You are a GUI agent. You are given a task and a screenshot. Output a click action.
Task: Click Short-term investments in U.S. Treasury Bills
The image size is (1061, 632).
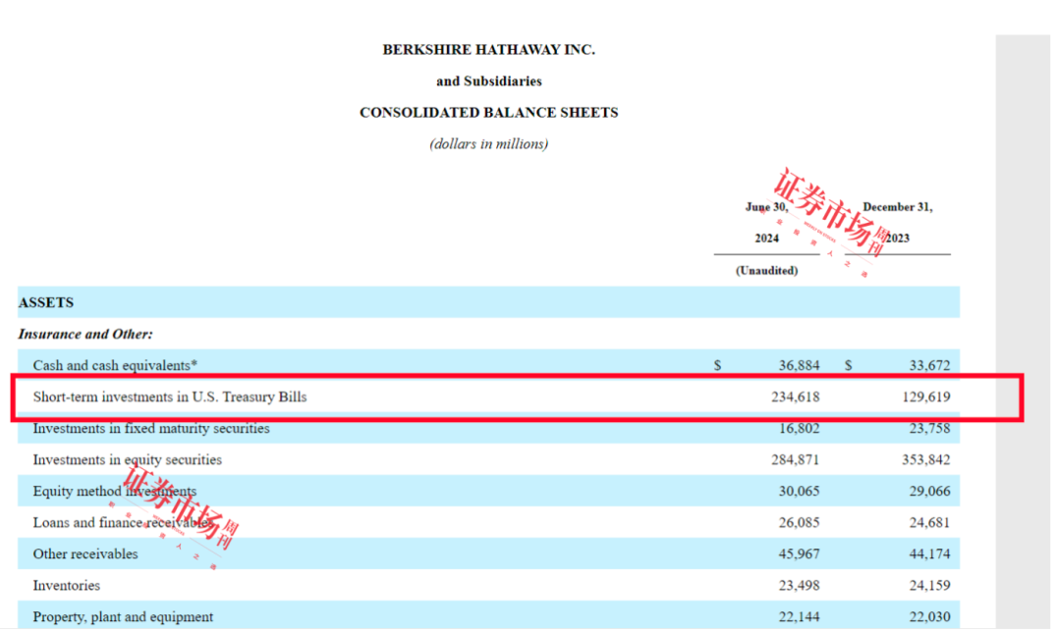(170, 396)
